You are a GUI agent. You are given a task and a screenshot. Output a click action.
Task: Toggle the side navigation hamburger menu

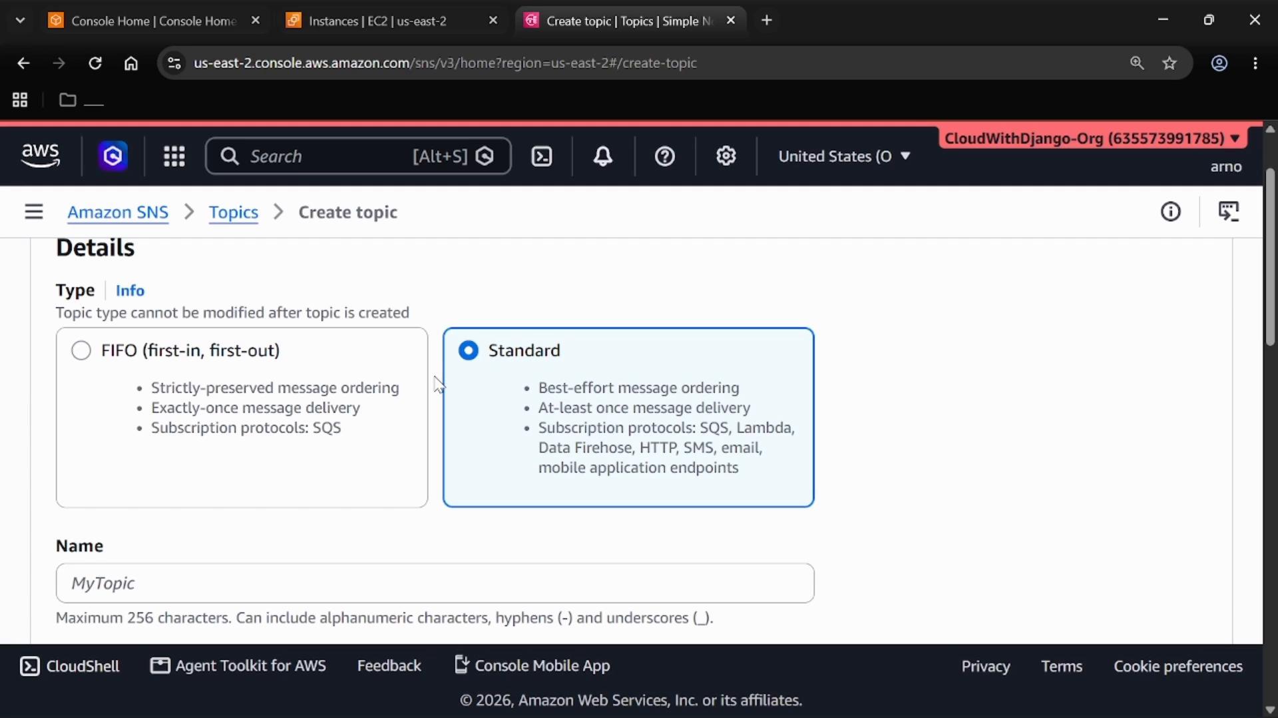pos(34,211)
